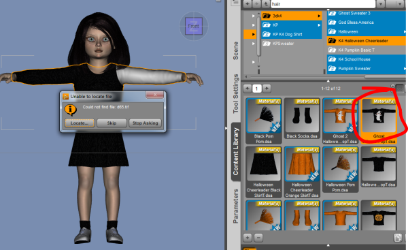Switch to the Tool Settings tab

click(x=235, y=93)
